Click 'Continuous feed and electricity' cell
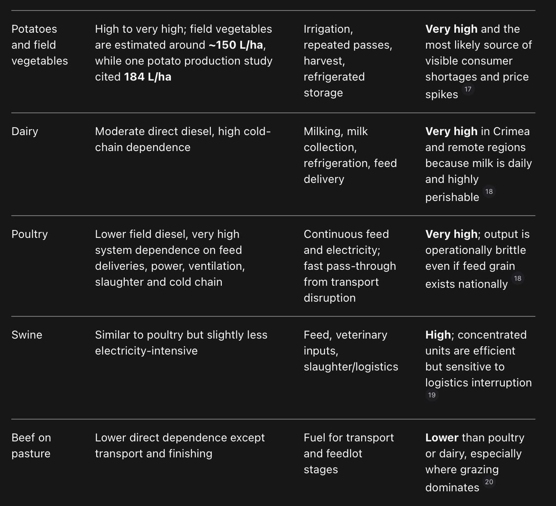This screenshot has width=556, height=506. (x=350, y=266)
